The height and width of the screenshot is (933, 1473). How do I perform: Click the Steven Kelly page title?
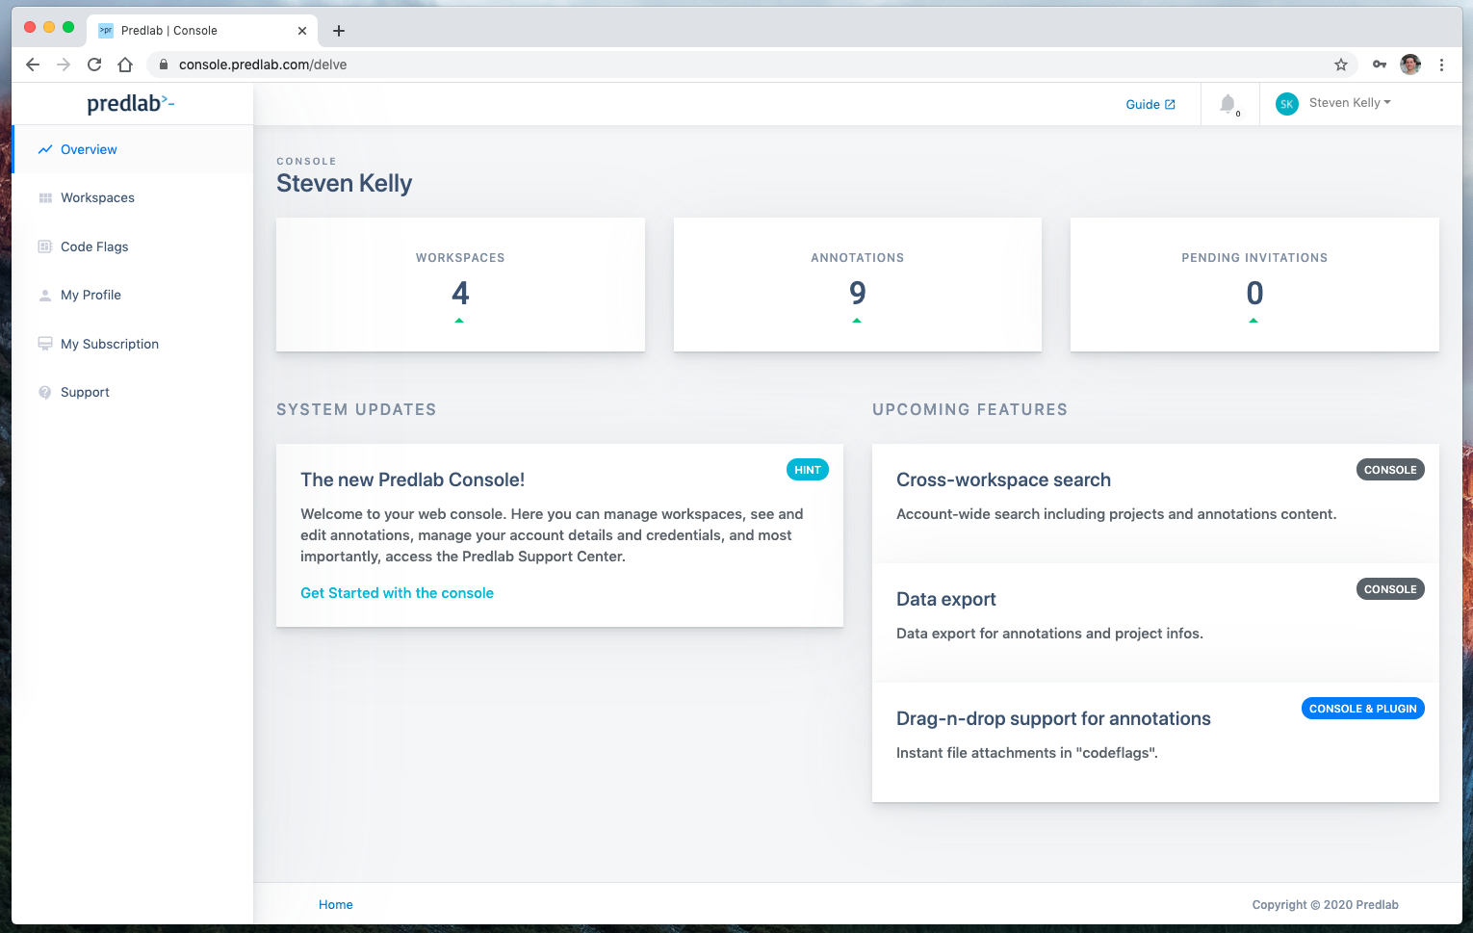pos(345,183)
